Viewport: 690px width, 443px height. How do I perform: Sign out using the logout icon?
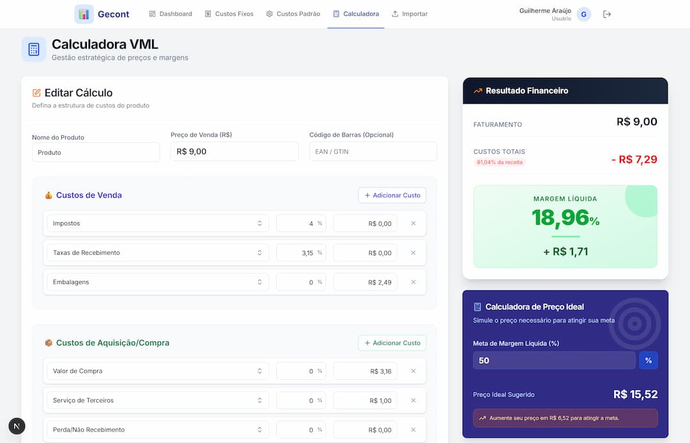click(606, 13)
